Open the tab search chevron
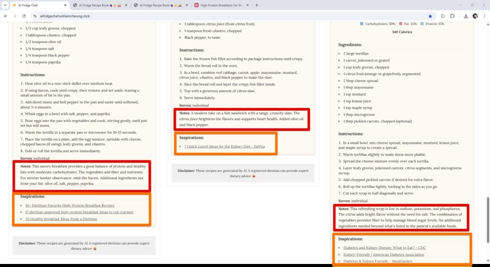 click(x=5, y=5)
